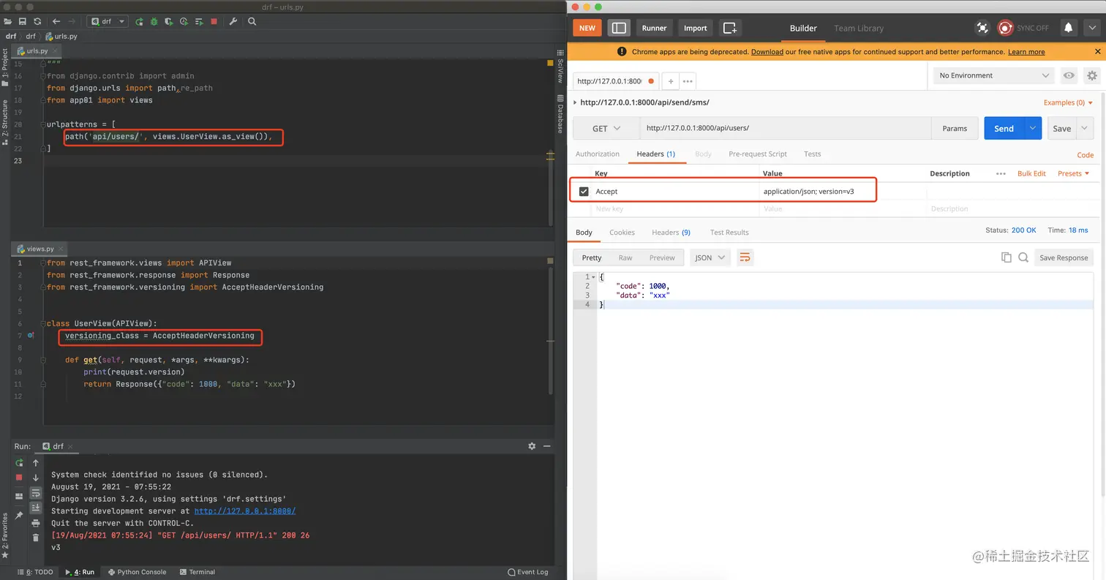Open the Postman Runner
The width and height of the screenshot is (1106, 580).
[x=654, y=28]
